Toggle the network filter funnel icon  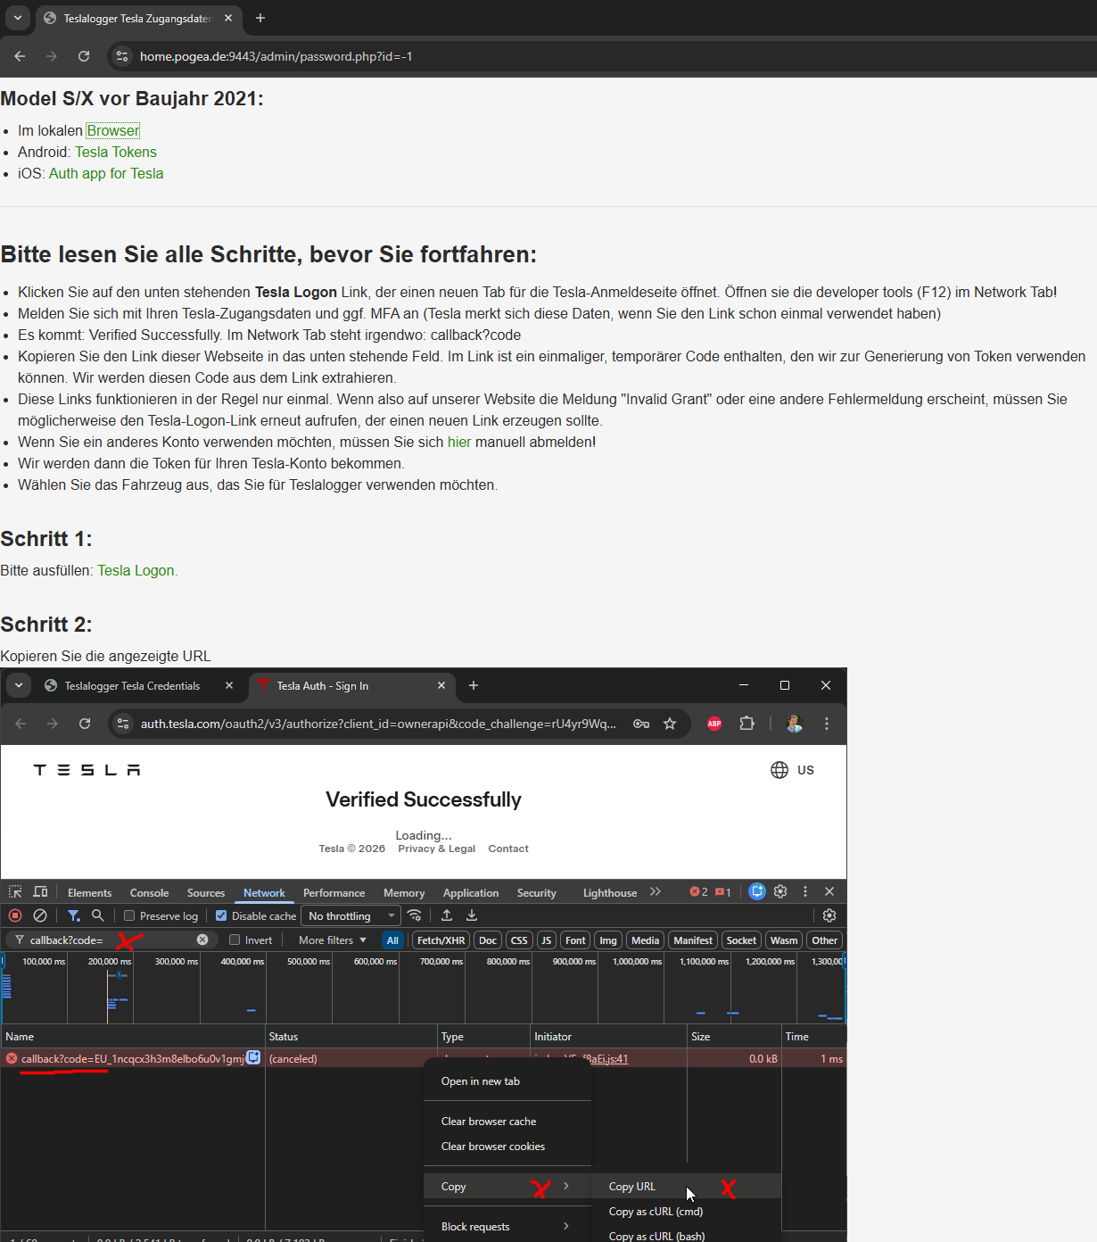coord(74,915)
